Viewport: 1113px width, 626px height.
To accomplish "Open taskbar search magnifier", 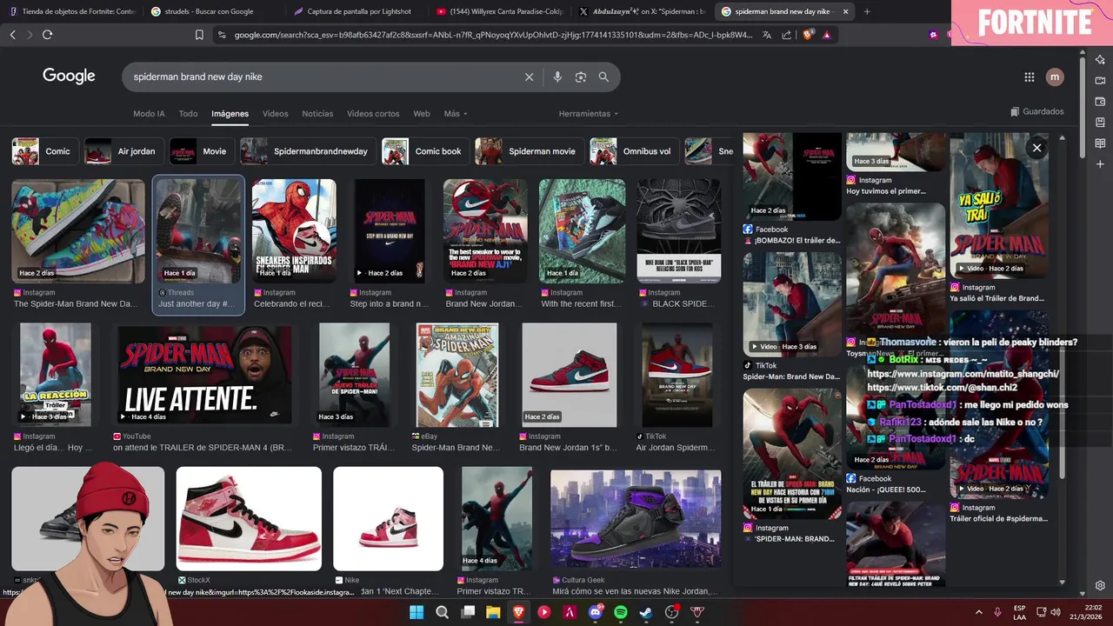I will pyautogui.click(x=442, y=612).
